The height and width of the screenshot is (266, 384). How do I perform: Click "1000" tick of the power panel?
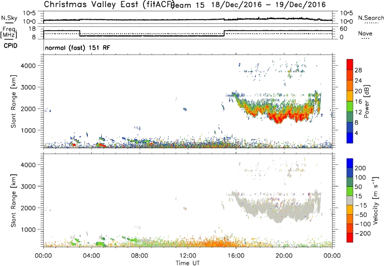pyautogui.click(x=28, y=131)
